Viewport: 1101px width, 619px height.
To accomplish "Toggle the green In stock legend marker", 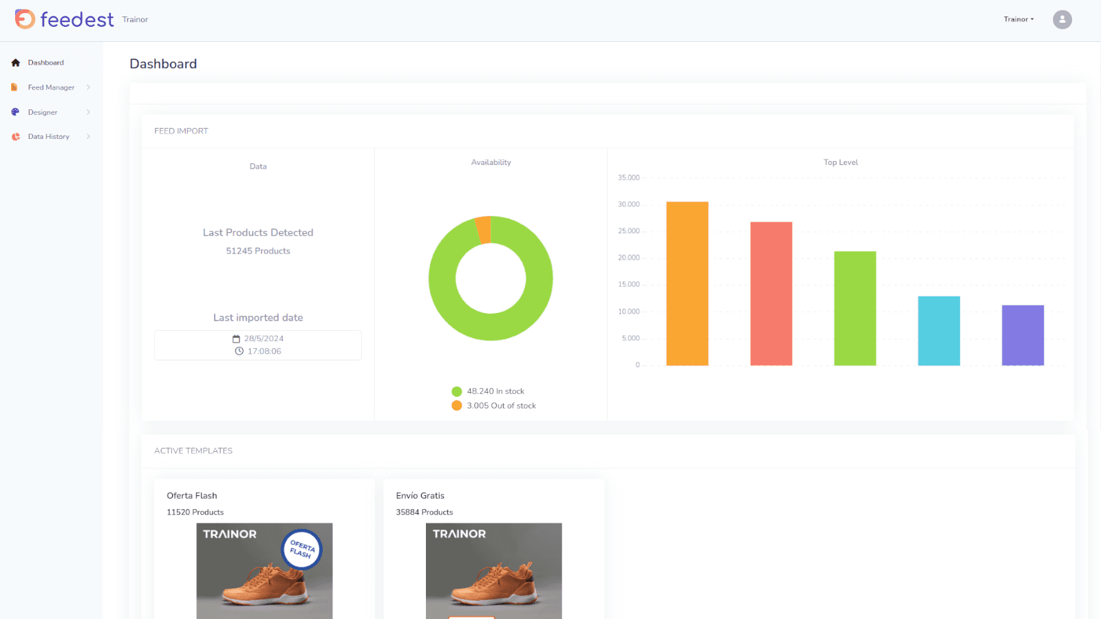I will coord(456,391).
